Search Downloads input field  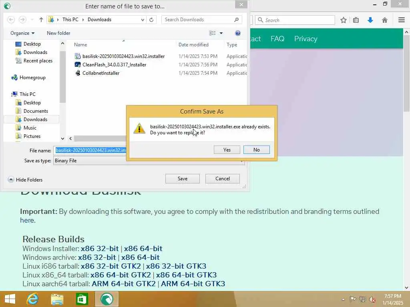tap(202, 20)
